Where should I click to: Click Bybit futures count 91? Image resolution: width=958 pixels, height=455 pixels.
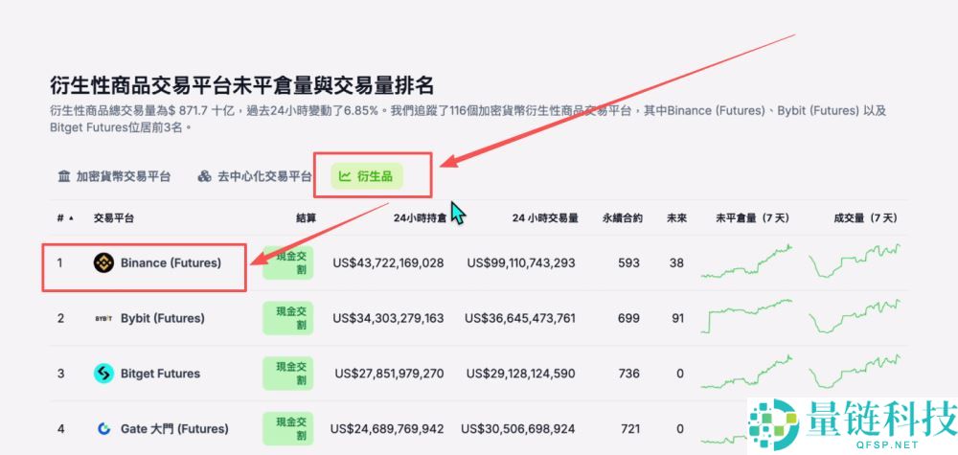[677, 318]
